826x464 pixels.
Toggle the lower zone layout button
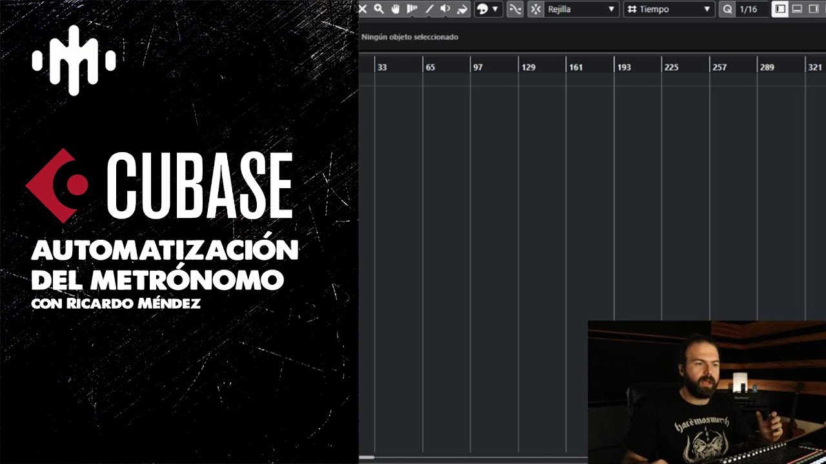point(797,9)
